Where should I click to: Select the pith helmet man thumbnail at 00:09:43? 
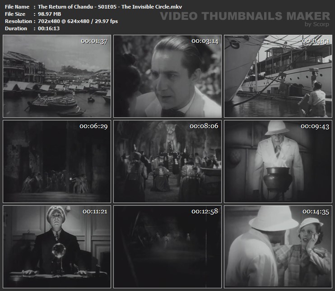[x=278, y=162]
